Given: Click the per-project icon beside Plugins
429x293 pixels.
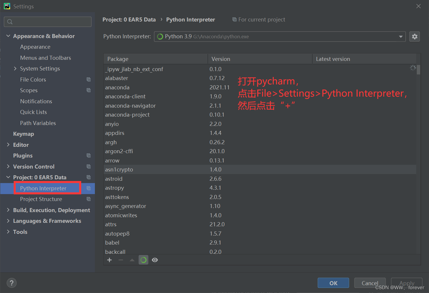Looking at the screenshot, I should pos(89,155).
